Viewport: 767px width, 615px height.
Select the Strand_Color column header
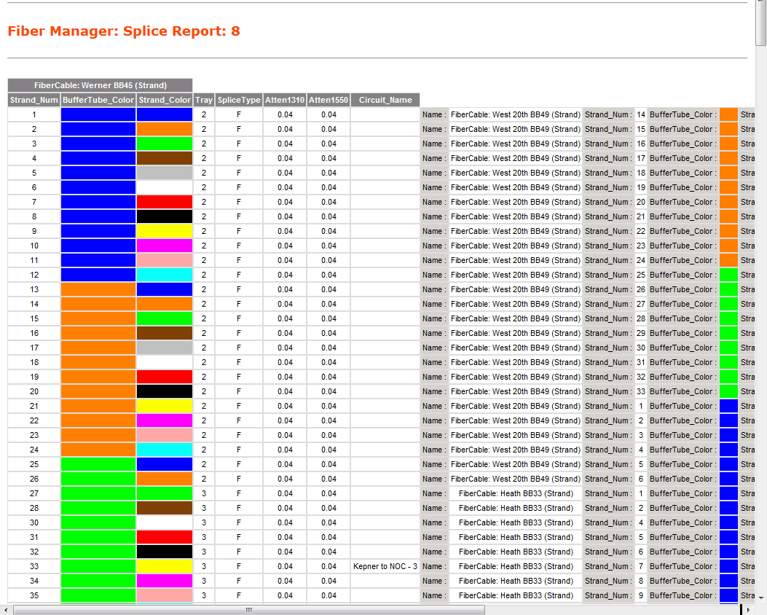point(165,100)
